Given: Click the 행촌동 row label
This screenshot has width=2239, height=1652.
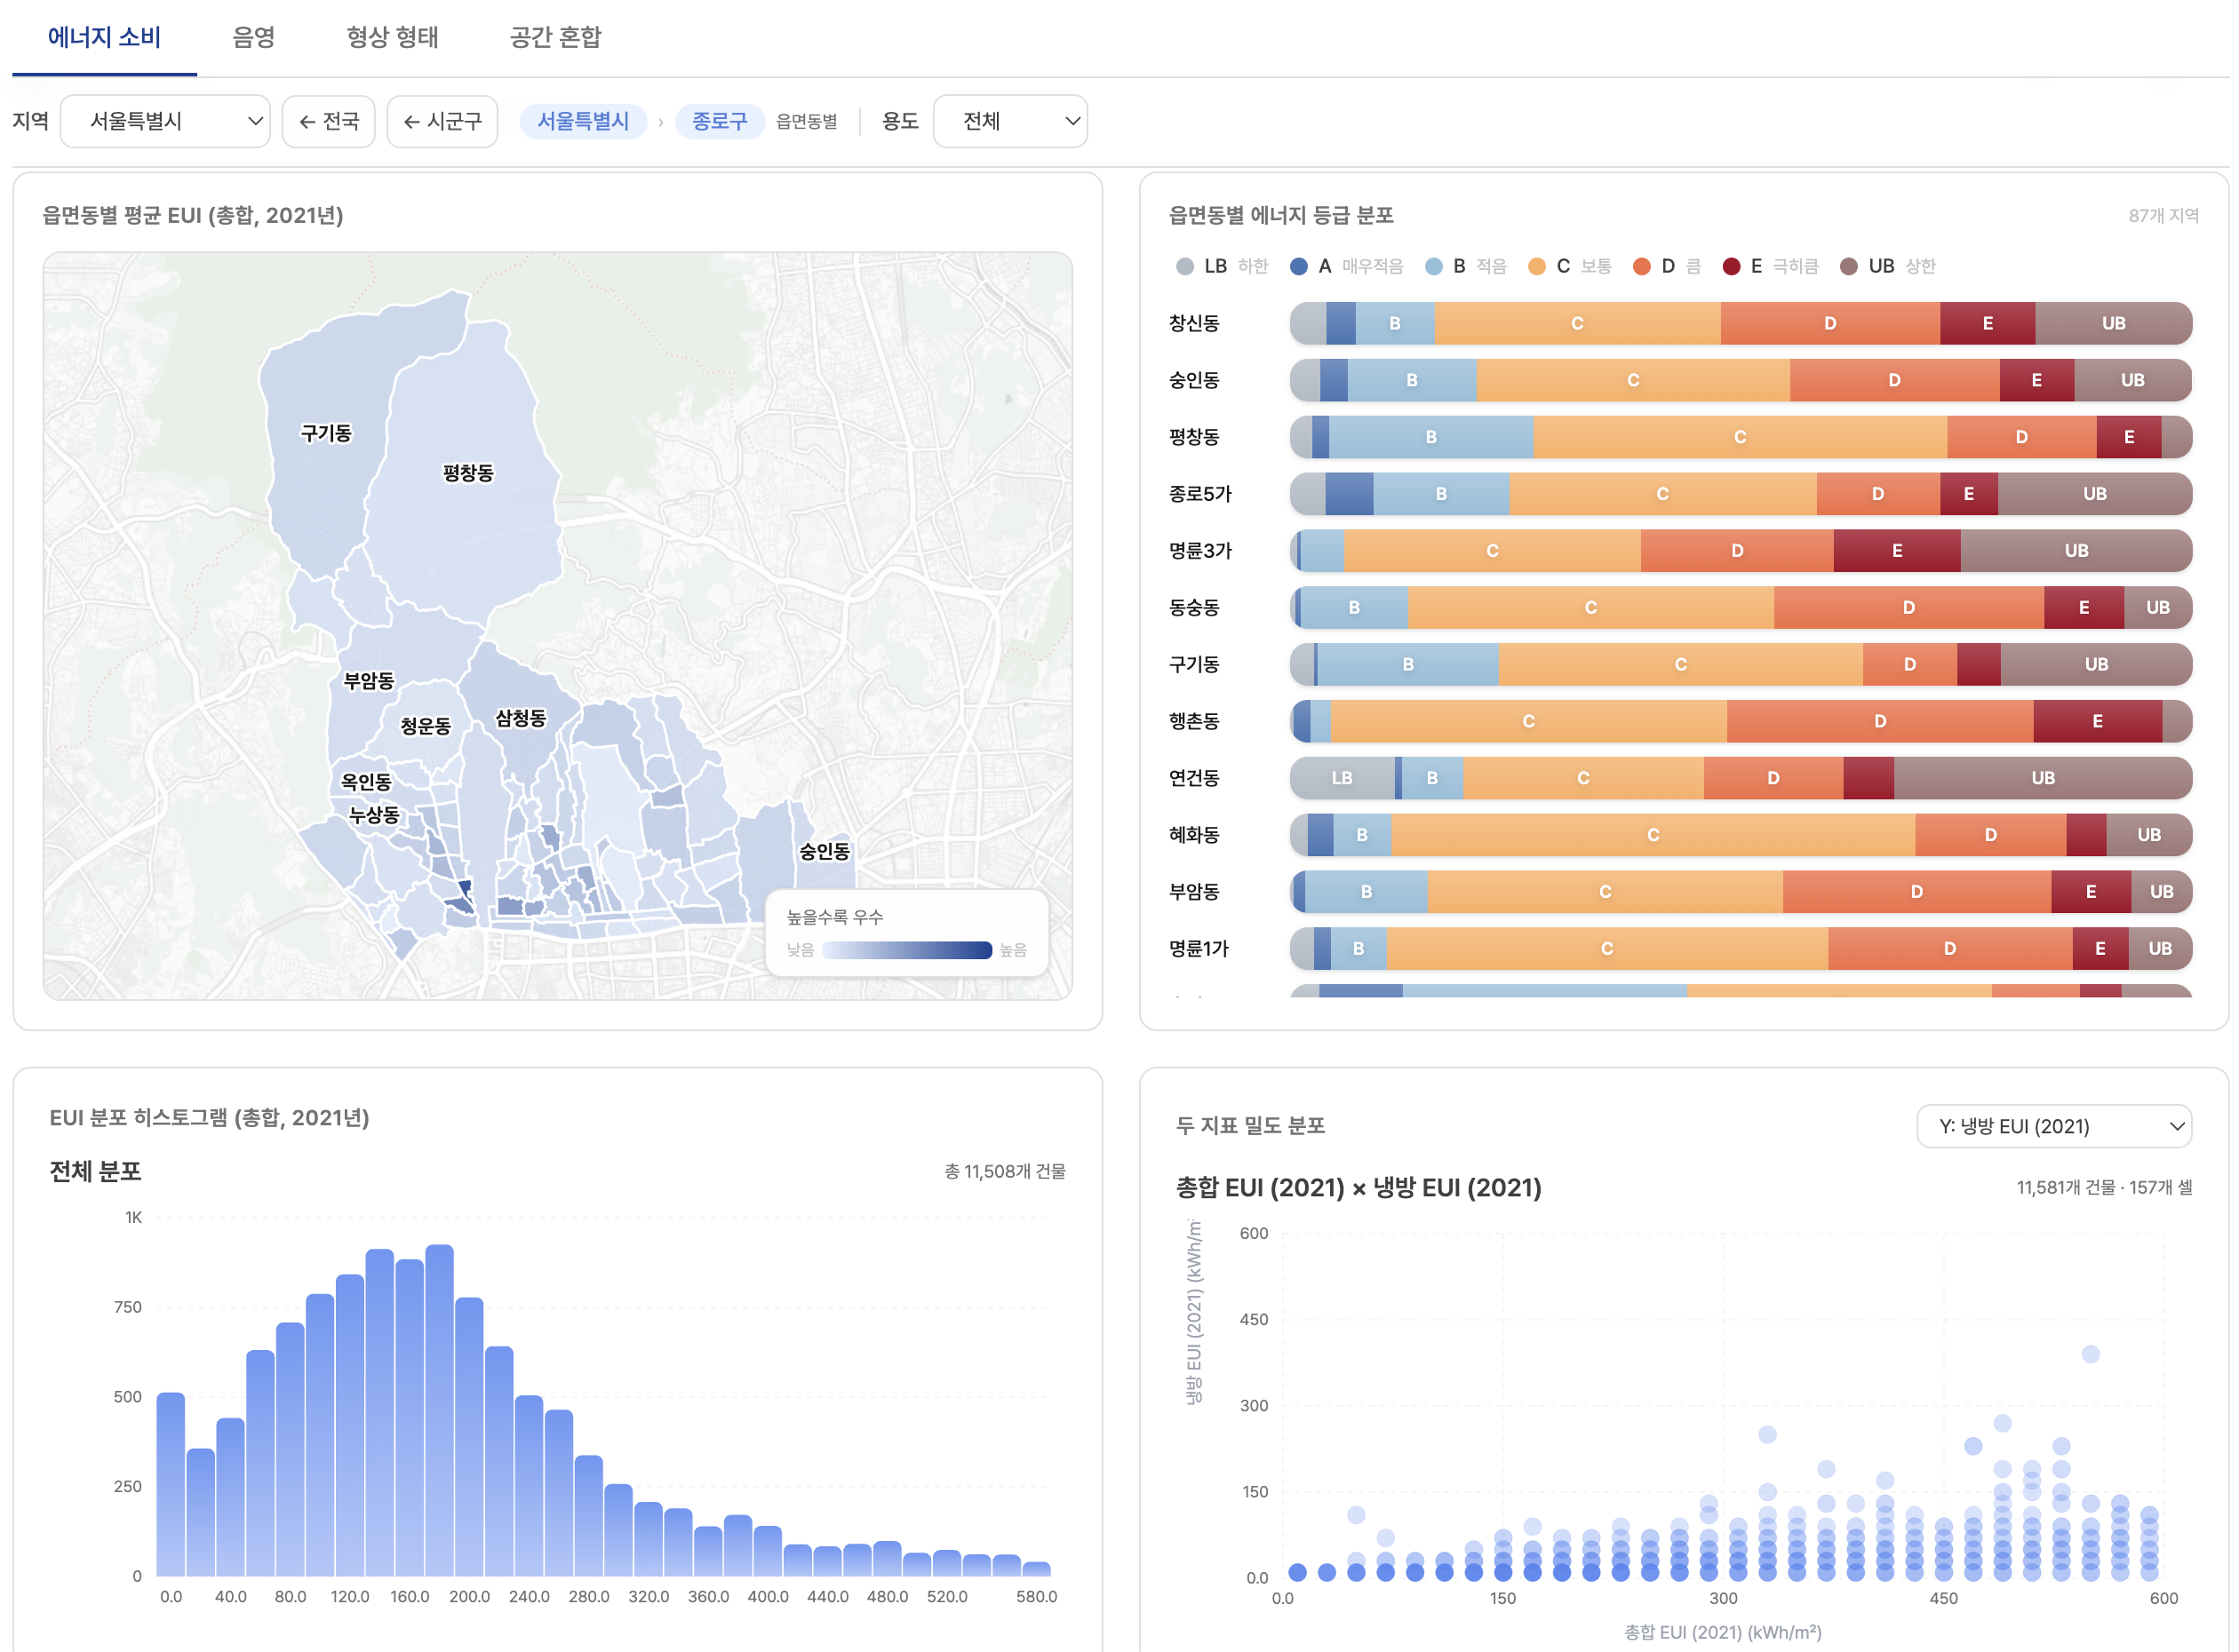Looking at the screenshot, I should (x=1194, y=721).
